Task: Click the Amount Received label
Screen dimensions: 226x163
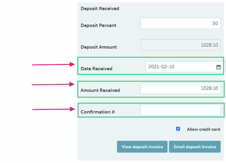Action: (100, 90)
